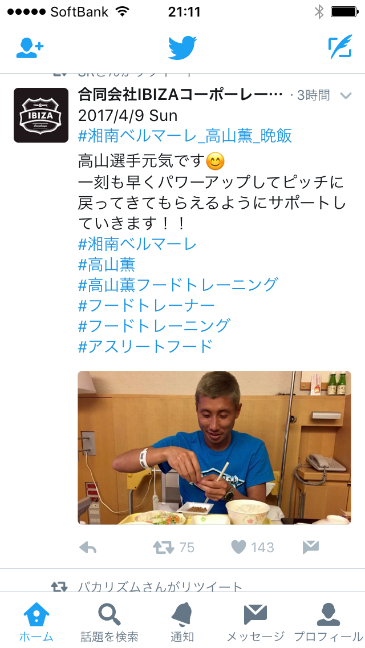Screen dimensions: 365x648
Task: Go to the プロフィール tab
Action: (x=328, y=622)
